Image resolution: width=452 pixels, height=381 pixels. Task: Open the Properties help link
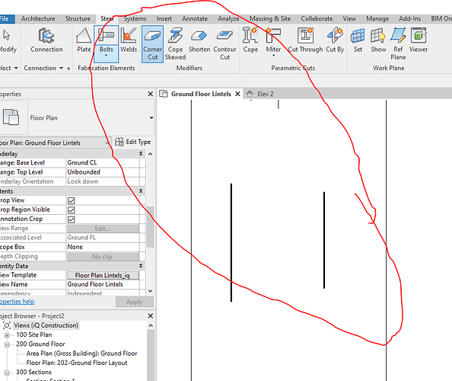pyautogui.click(x=17, y=302)
